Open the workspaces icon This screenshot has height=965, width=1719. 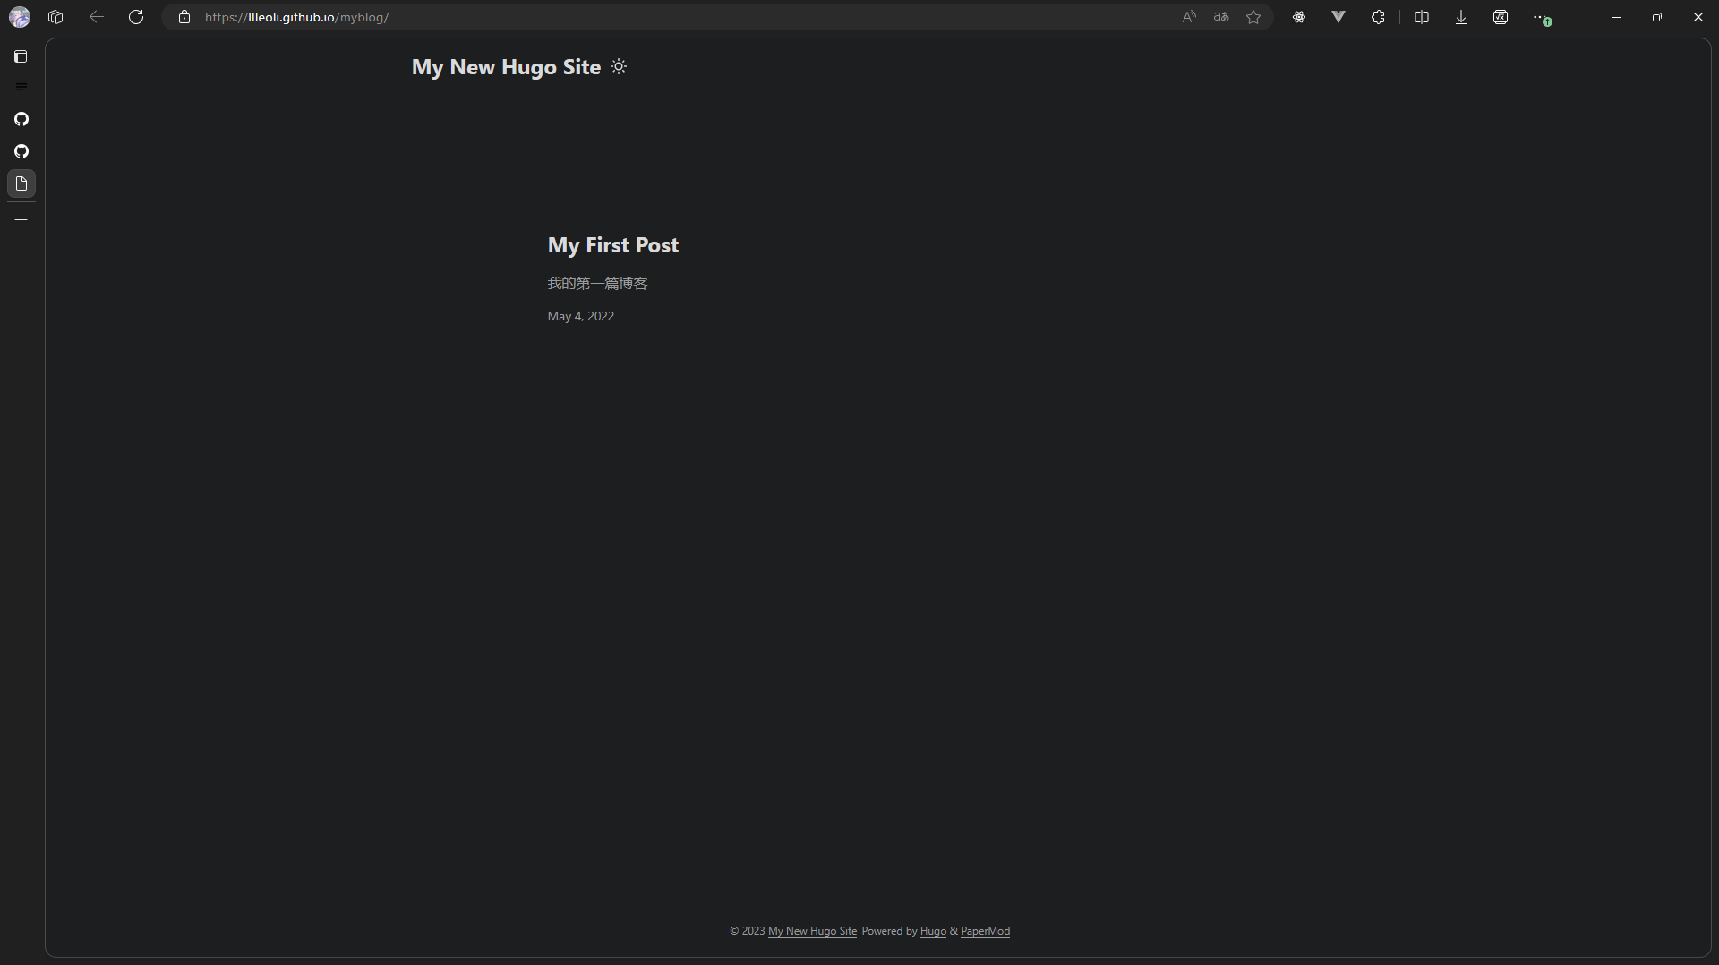pos(56,17)
